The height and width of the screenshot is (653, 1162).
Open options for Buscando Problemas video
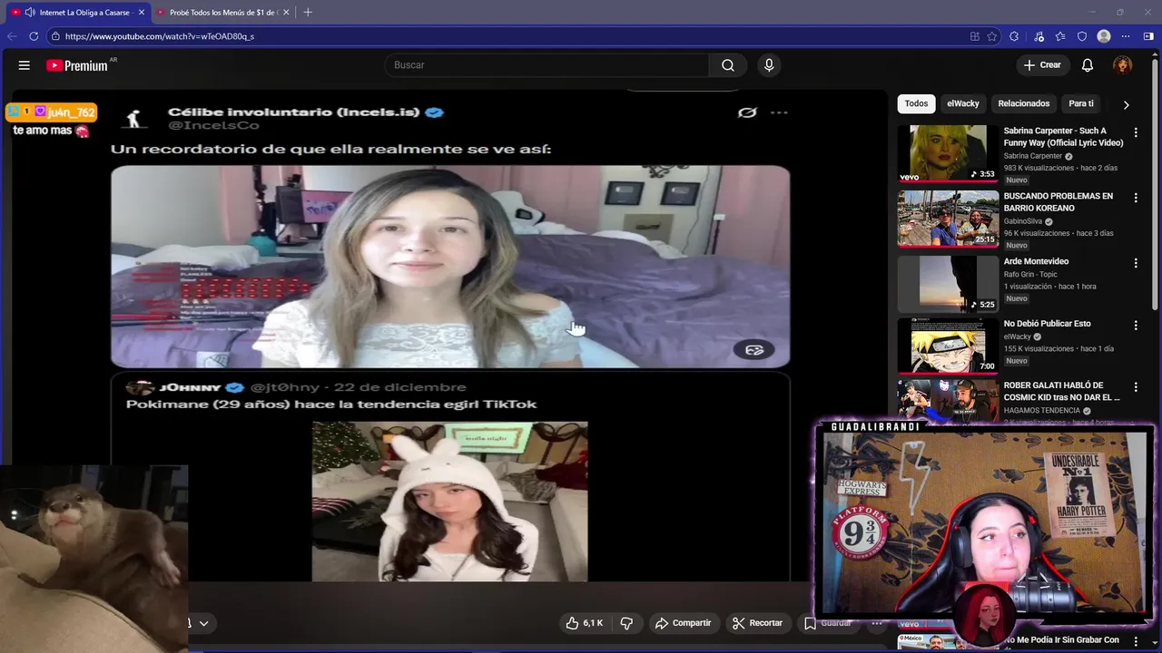tap(1135, 198)
